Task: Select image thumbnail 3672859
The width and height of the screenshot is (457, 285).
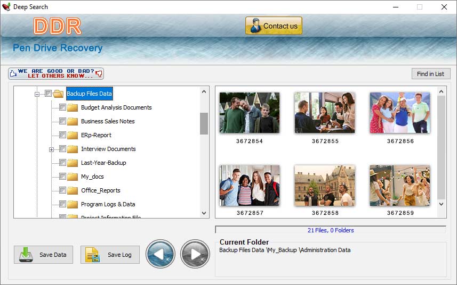Action: coord(400,186)
